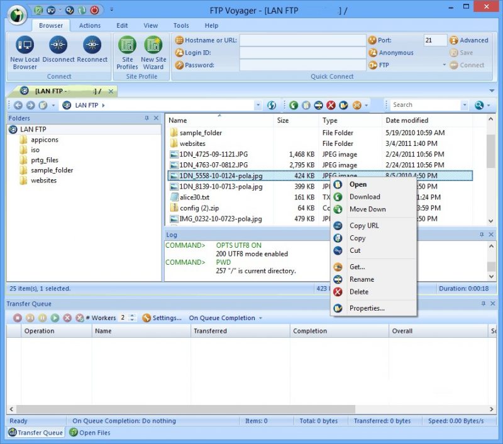
Task: Click the green refresh arrows in quick access toolbar
Action: click(82, 10)
